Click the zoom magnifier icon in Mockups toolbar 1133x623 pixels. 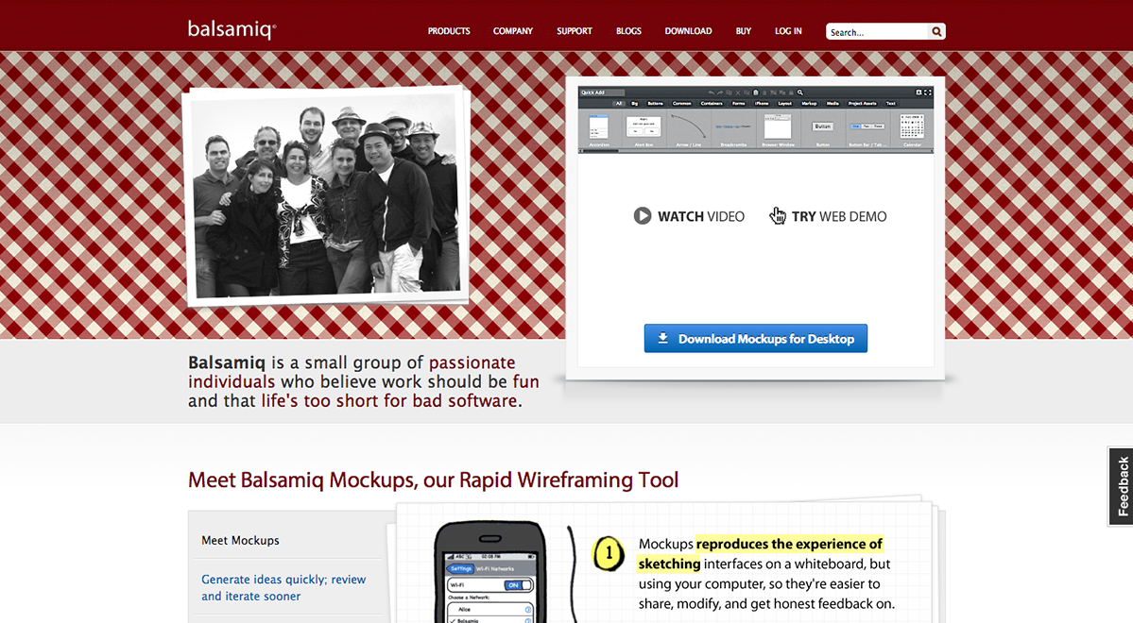799,93
